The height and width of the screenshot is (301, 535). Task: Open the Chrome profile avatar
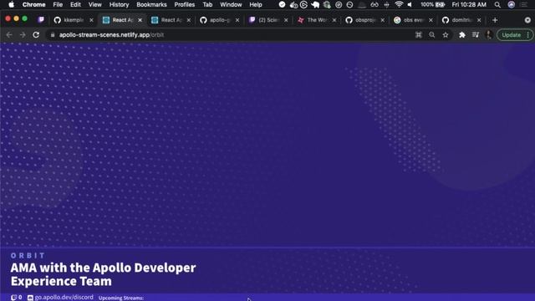pos(488,35)
